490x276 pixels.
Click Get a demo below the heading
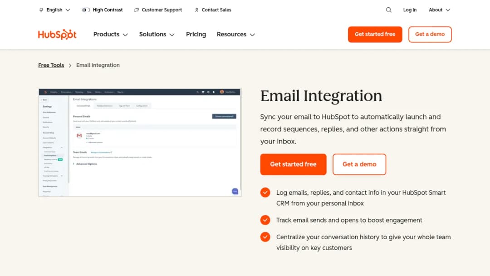tap(359, 164)
